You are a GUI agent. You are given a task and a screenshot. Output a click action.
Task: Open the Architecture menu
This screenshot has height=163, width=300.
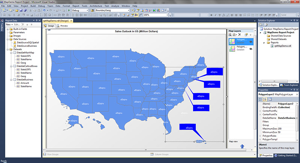tap(96, 6)
